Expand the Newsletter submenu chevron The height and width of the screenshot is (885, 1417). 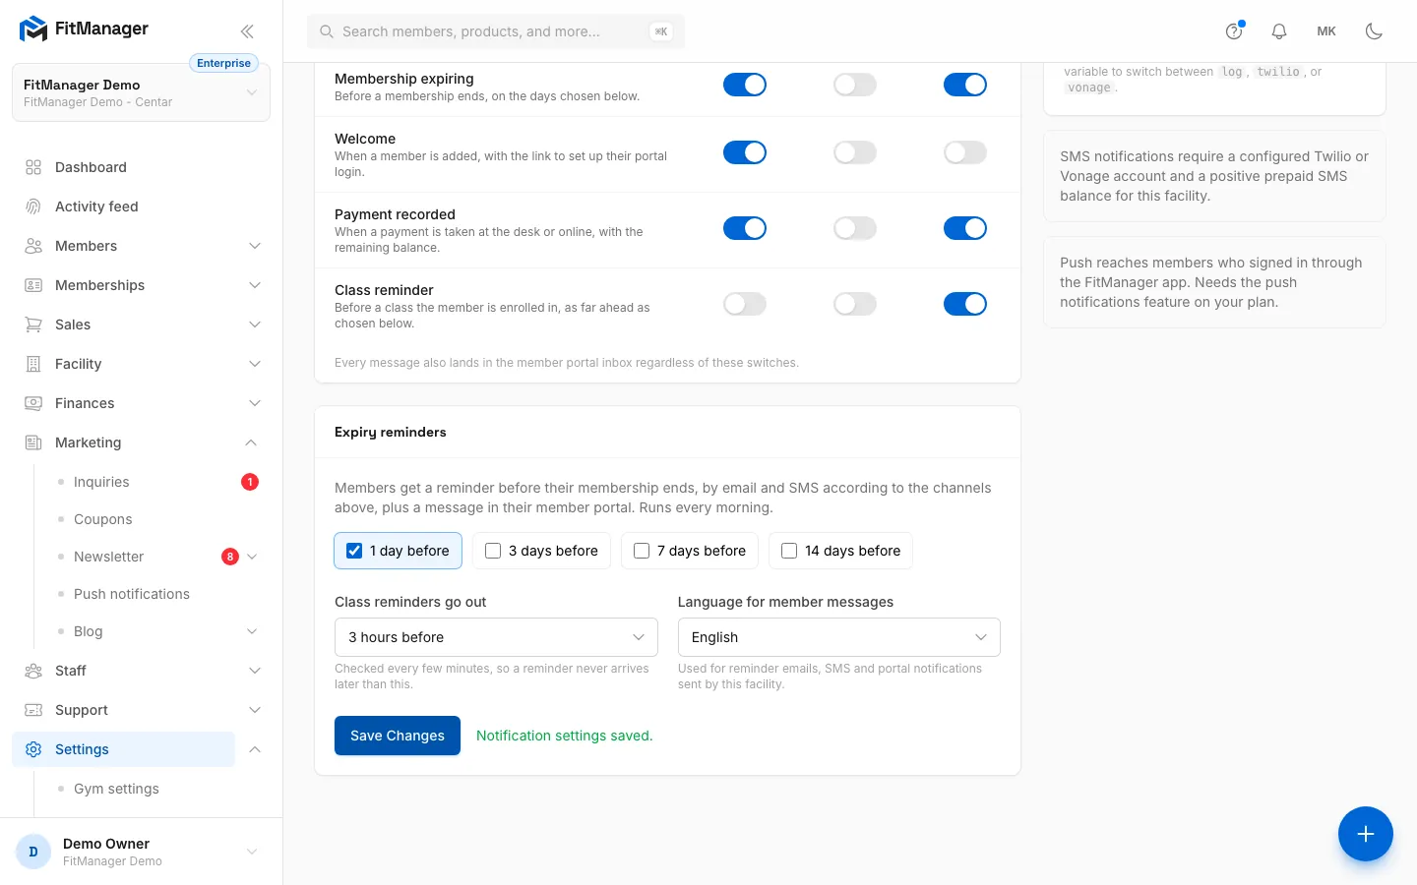click(x=252, y=557)
